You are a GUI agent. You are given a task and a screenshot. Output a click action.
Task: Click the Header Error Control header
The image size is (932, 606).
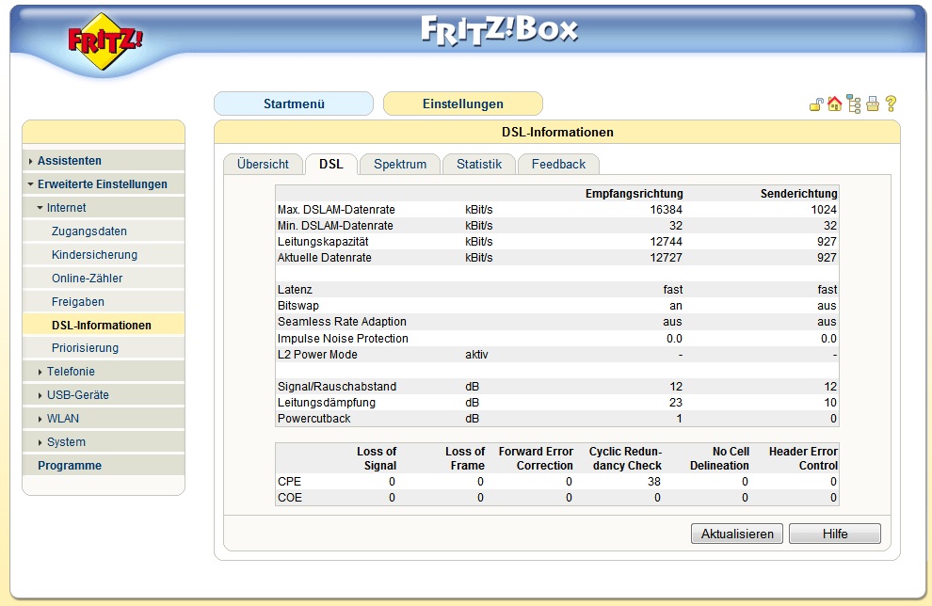point(804,458)
